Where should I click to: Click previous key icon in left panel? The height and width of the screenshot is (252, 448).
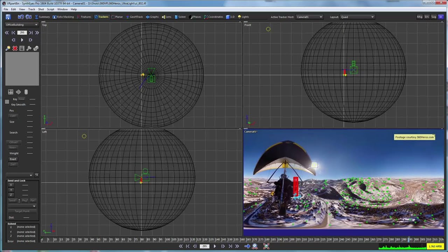pyautogui.click(x=13, y=33)
